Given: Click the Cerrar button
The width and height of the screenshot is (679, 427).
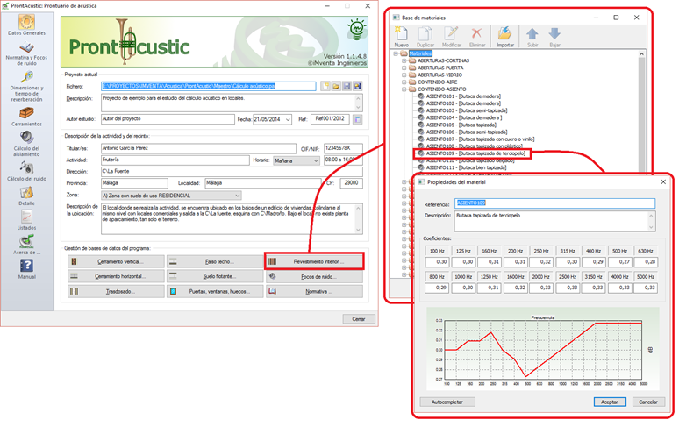Looking at the screenshot, I should [x=359, y=319].
